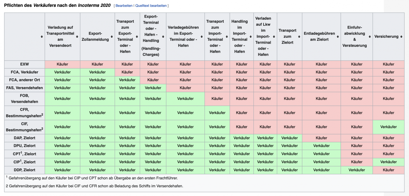Viewport: 409px width, 196px height.
Task: Select the CFR, Bestimmungshafen row header
Action: (x=25, y=113)
